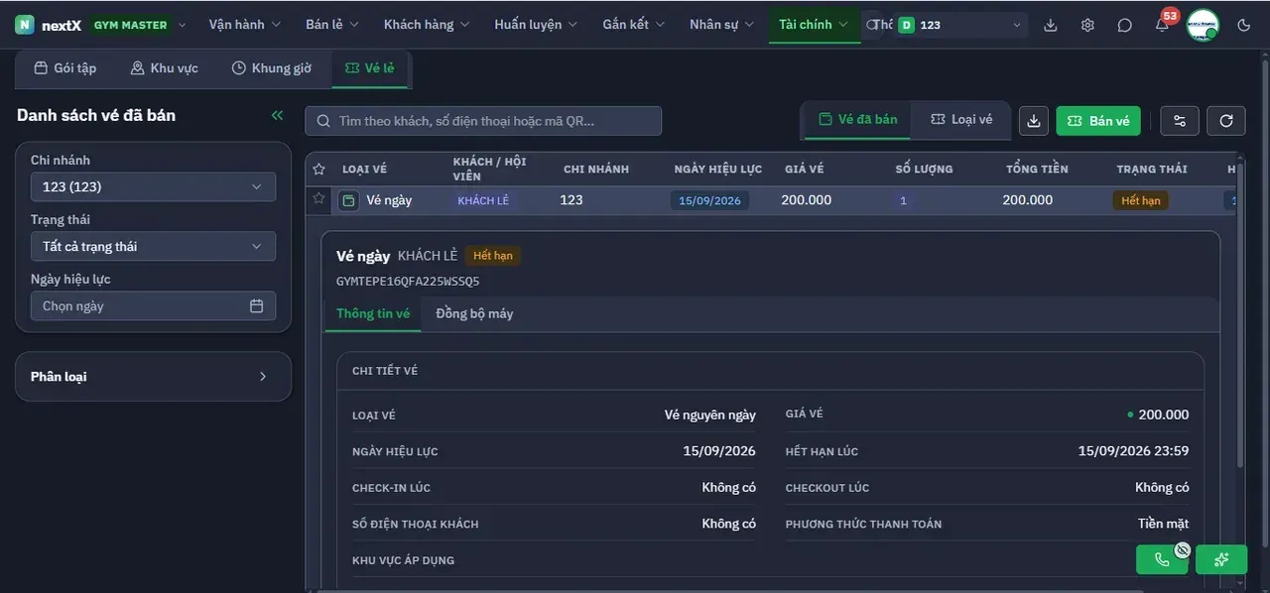Screen dimensions: 1270x593
Task: Click the download icon in top bar
Action: click(1051, 25)
